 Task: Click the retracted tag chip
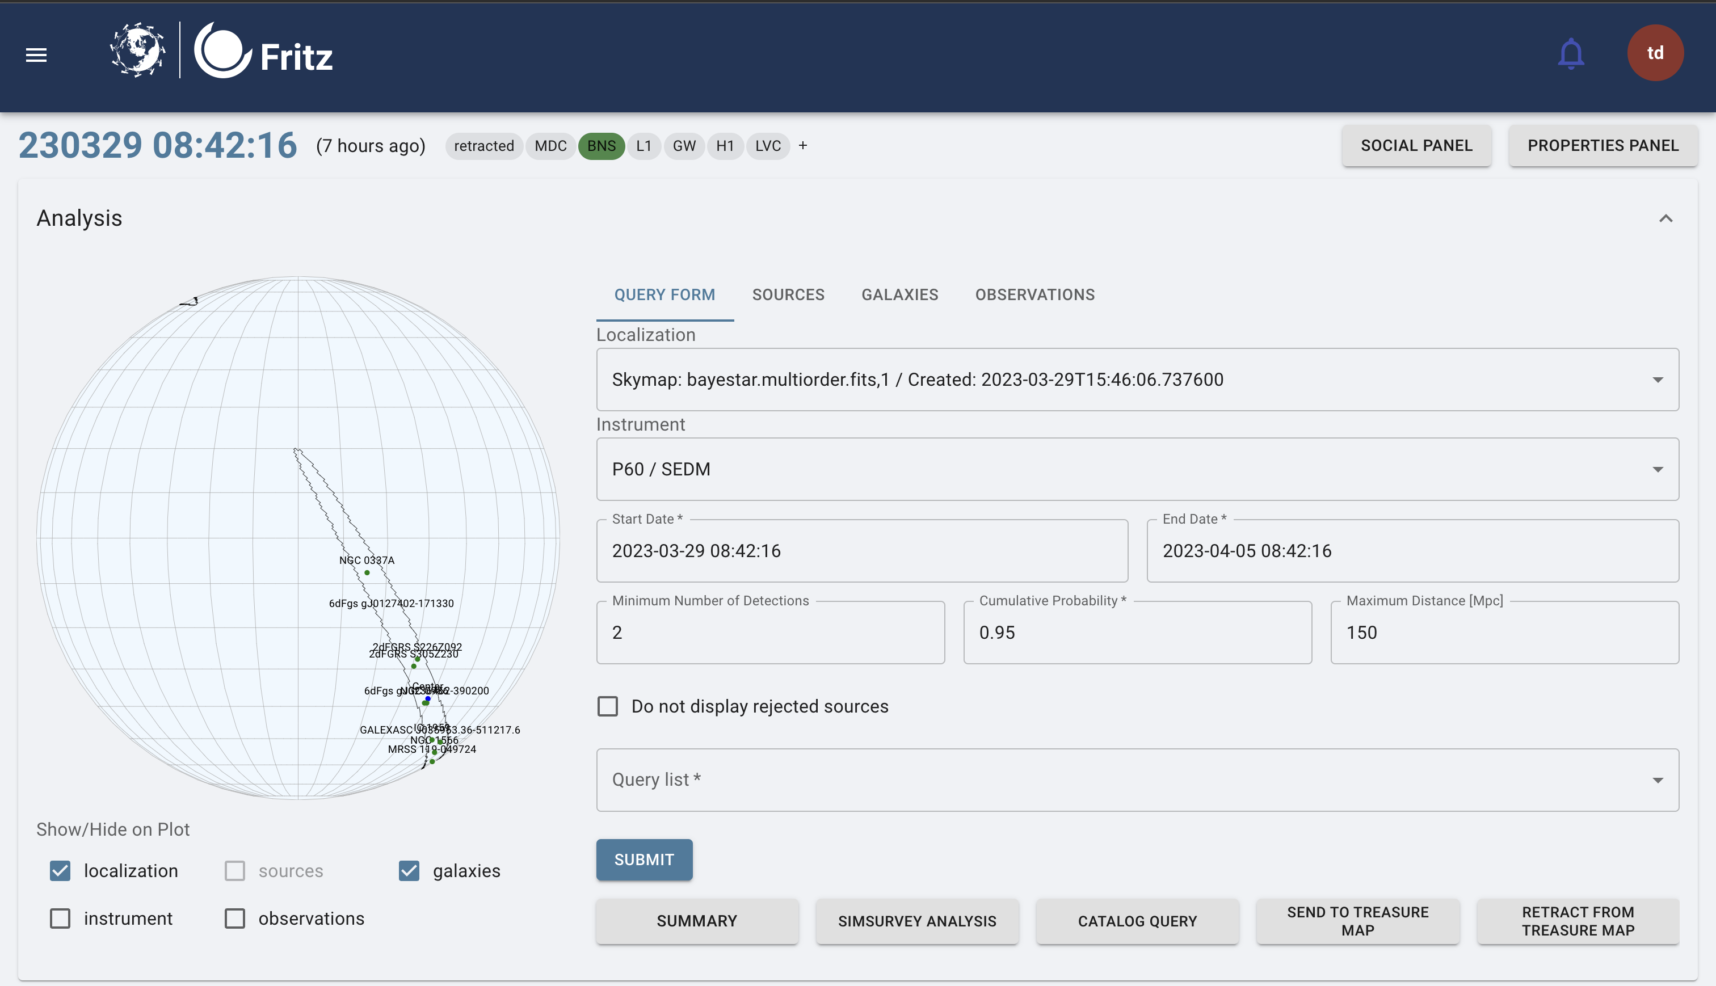coord(483,146)
